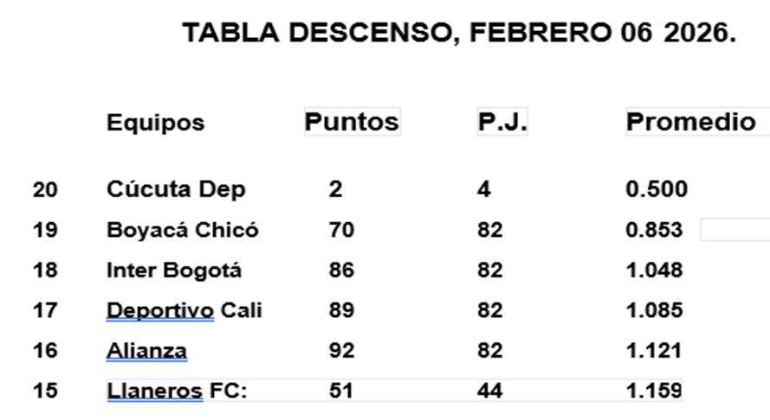Image resolution: width=770 pixels, height=420 pixels.
Task: Select the Cúcuta Dep team name
Action: pos(176,189)
